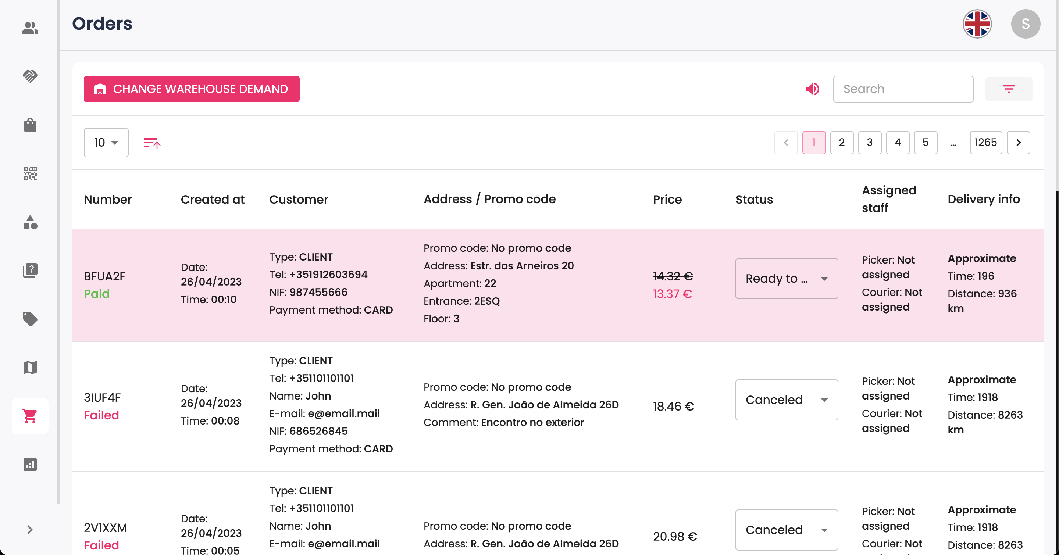The image size is (1059, 555).
Task: Open the QR code sidebar section
Action: click(30, 173)
